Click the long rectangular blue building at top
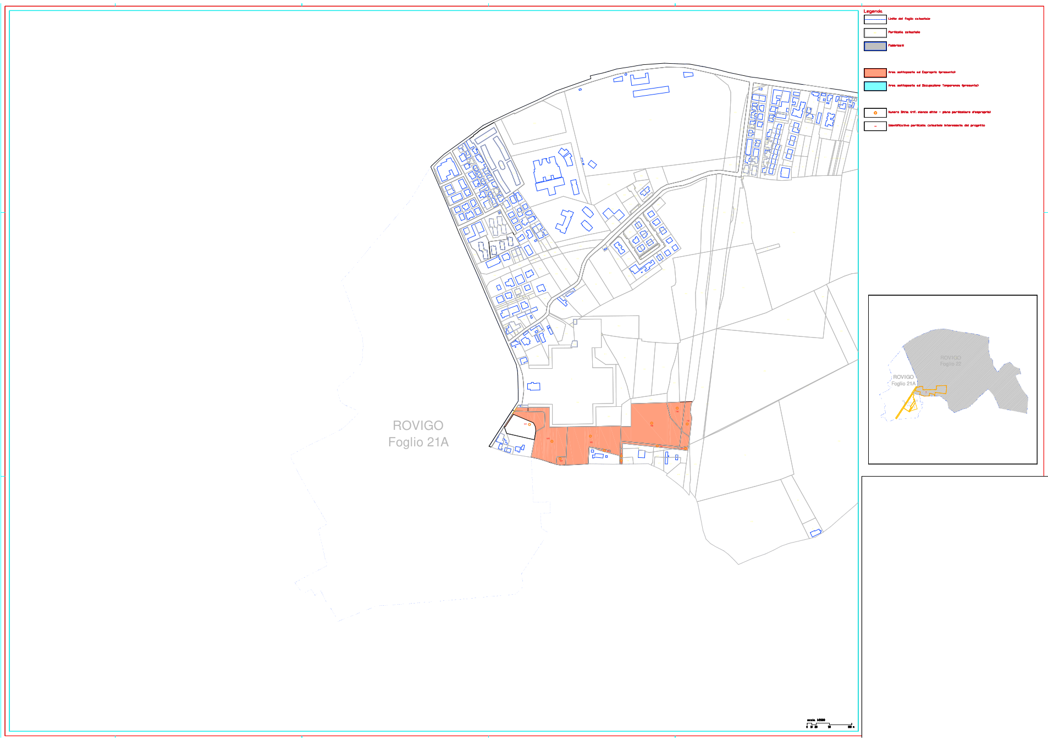This screenshot has height=741, width=1048. [651, 92]
